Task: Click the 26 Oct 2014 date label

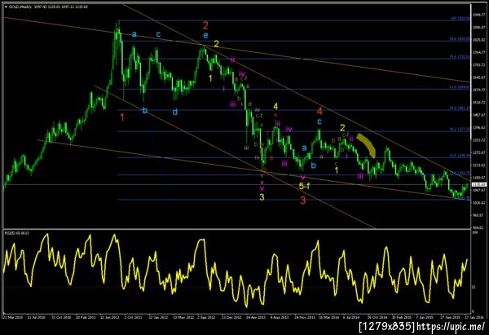Action: tap(377, 316)
